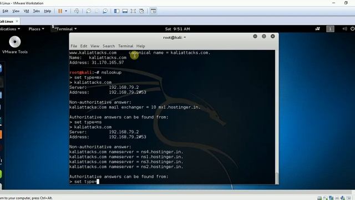Click the printer status bar icon
Screen dimensions: 355x200
337,198
